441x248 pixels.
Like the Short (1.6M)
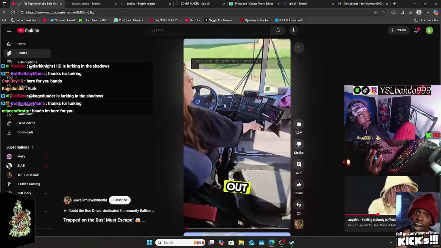coord(299,124)
